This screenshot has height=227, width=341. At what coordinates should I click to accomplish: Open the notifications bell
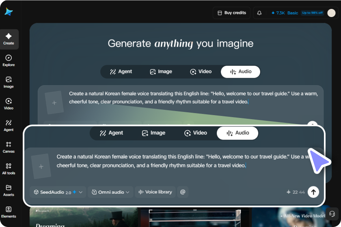[x=259, y=13]
